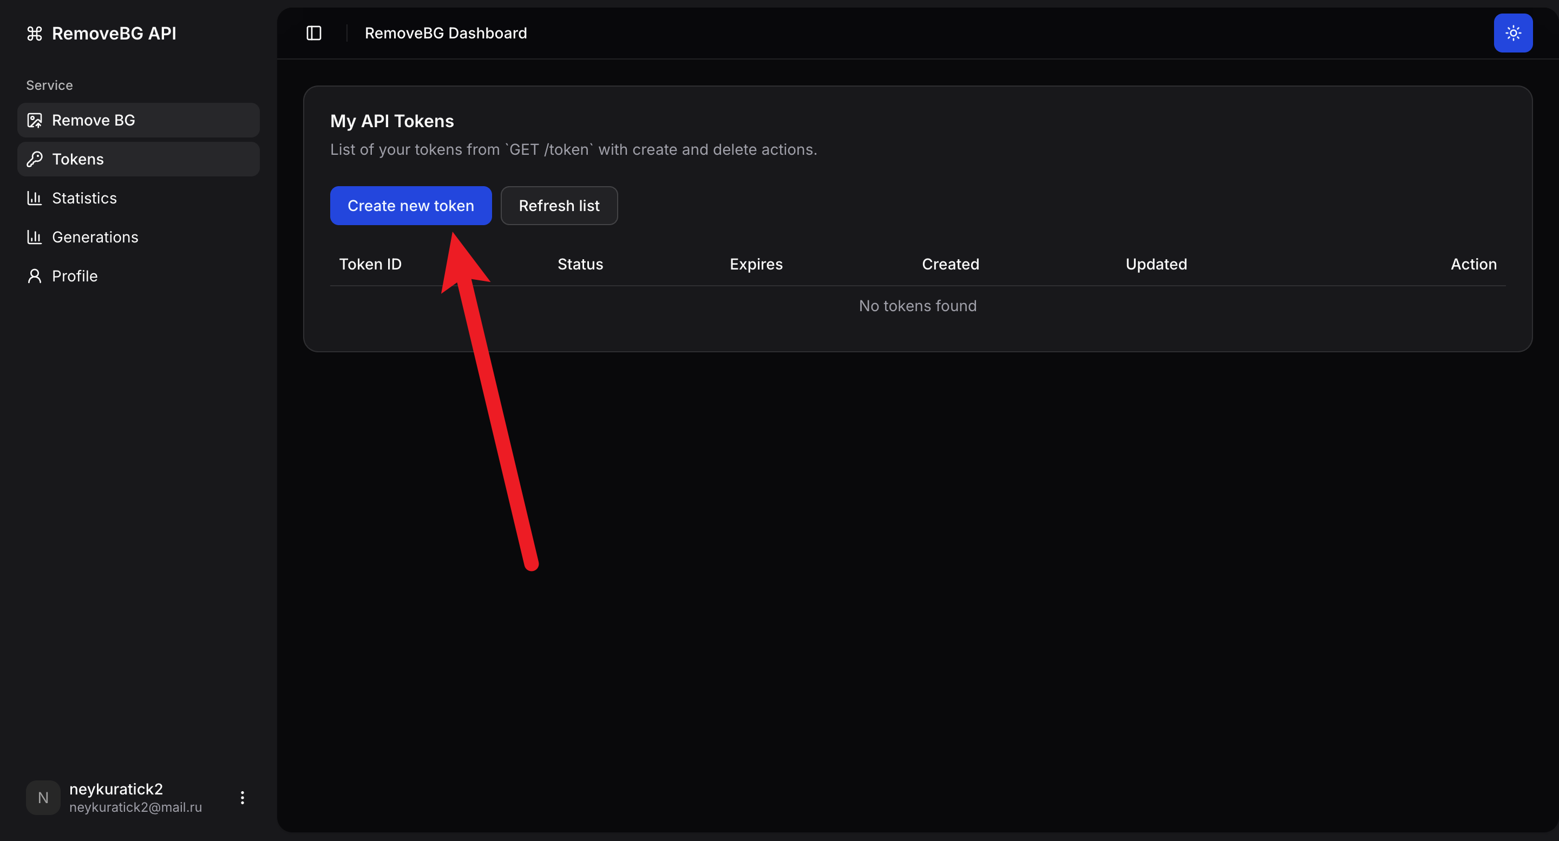The width and height of the screenshot is (1559, 841).
Task: Click the Statistics bar chart icon
Action: pos(35,198)
